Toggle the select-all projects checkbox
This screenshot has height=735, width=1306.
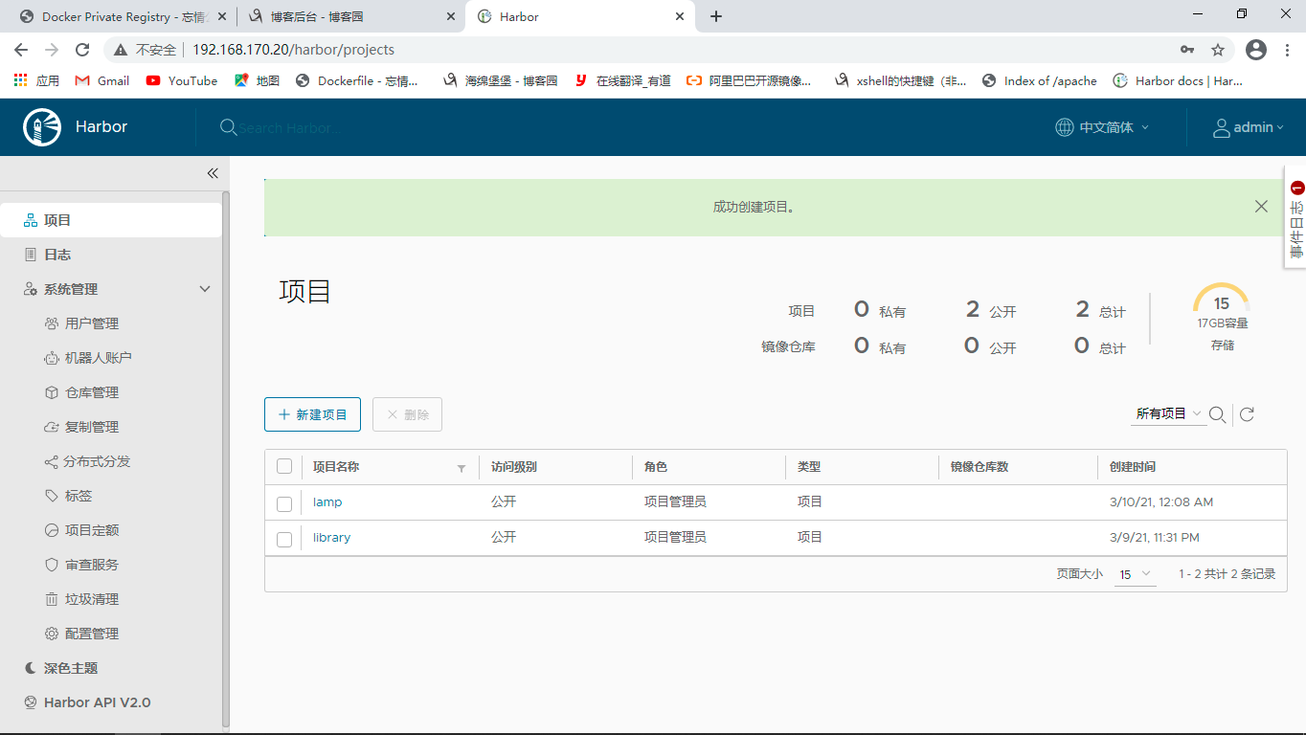[284, 467]
